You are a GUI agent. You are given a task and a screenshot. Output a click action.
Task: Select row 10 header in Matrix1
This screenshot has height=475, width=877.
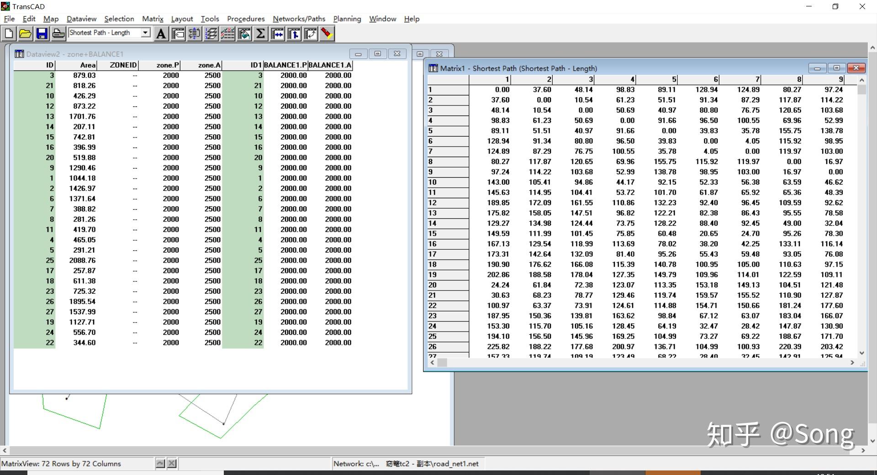coord(448,182)
